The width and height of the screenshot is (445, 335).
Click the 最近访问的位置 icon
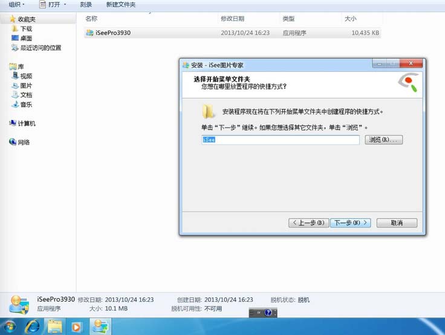click(x=15, y=47)
